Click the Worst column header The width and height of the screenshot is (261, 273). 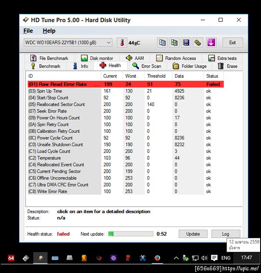[134, 76]
